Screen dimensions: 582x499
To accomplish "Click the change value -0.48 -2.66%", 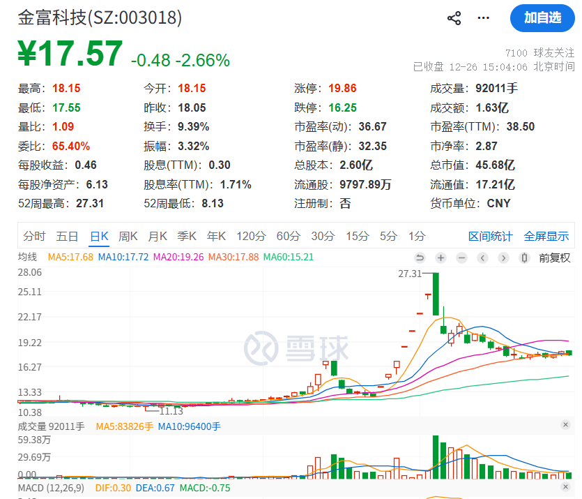I will pyautogui.click(x=181, y=60).
